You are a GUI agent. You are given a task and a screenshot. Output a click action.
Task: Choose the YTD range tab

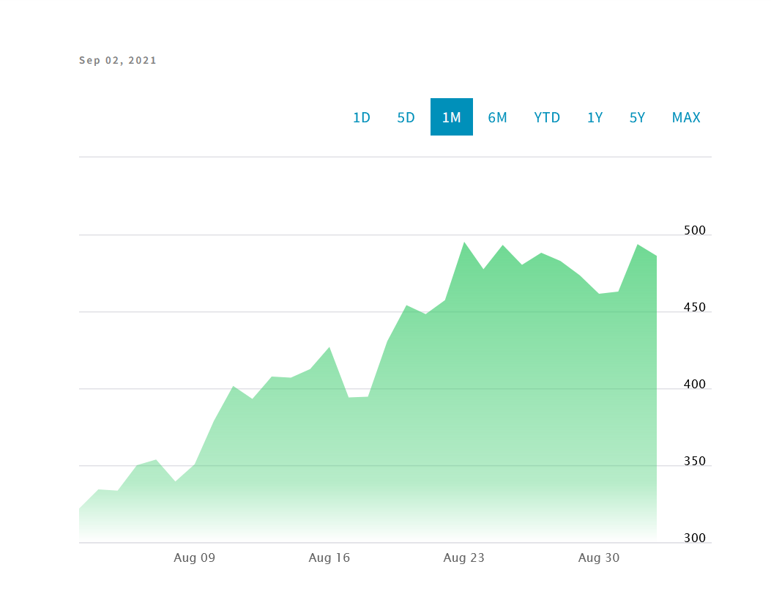547,117
